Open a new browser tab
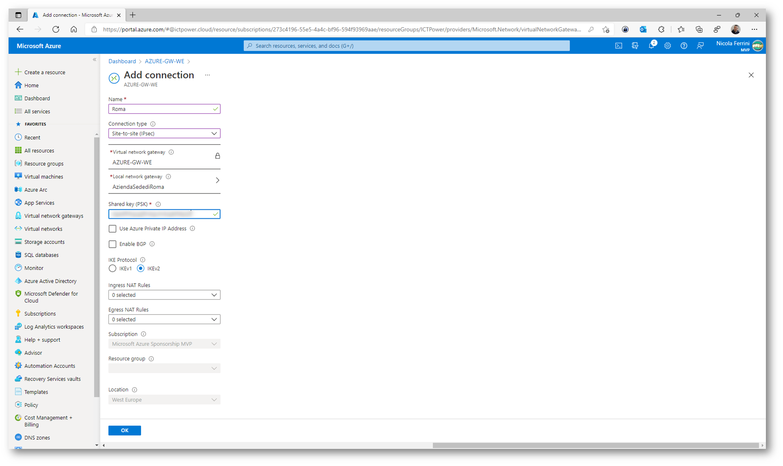 point(133,15)
